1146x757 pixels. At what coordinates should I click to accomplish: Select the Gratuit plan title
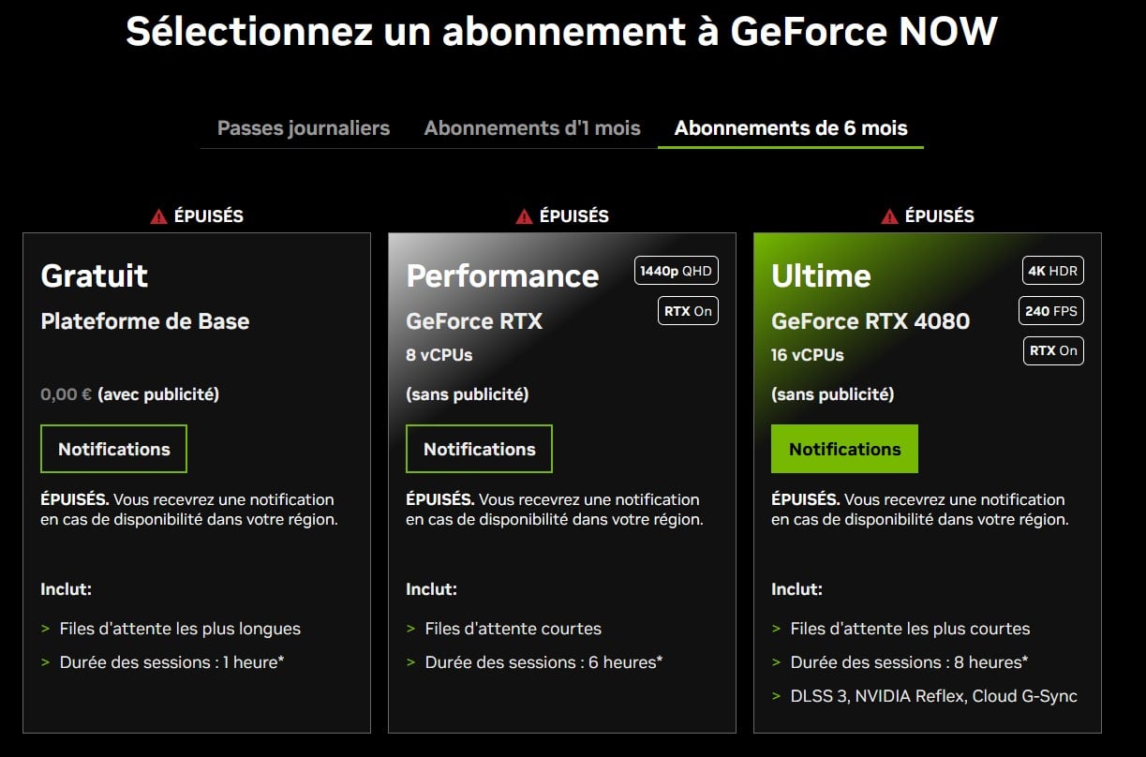95,275
